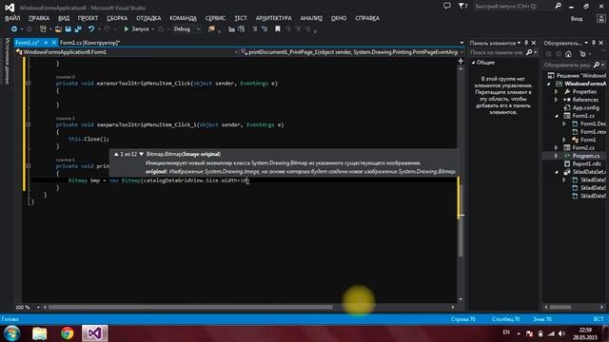Open the ВИД menu
The height and width of the screenshot is (342, 609).
click(x=64, y=18)
